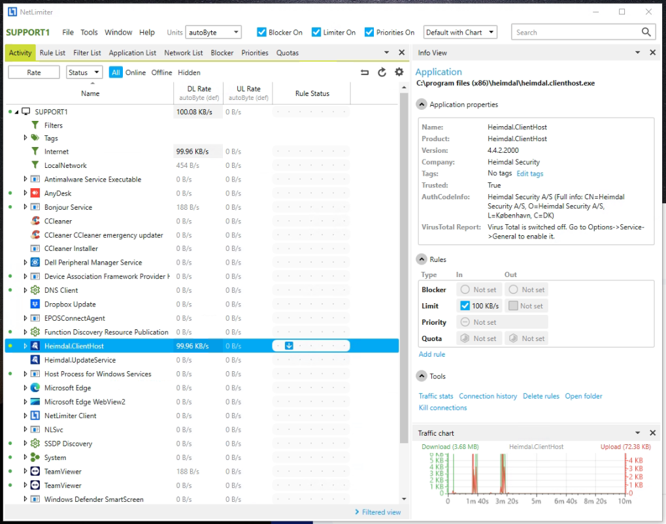Click the first TeamViewer row icon

(35, 471)
